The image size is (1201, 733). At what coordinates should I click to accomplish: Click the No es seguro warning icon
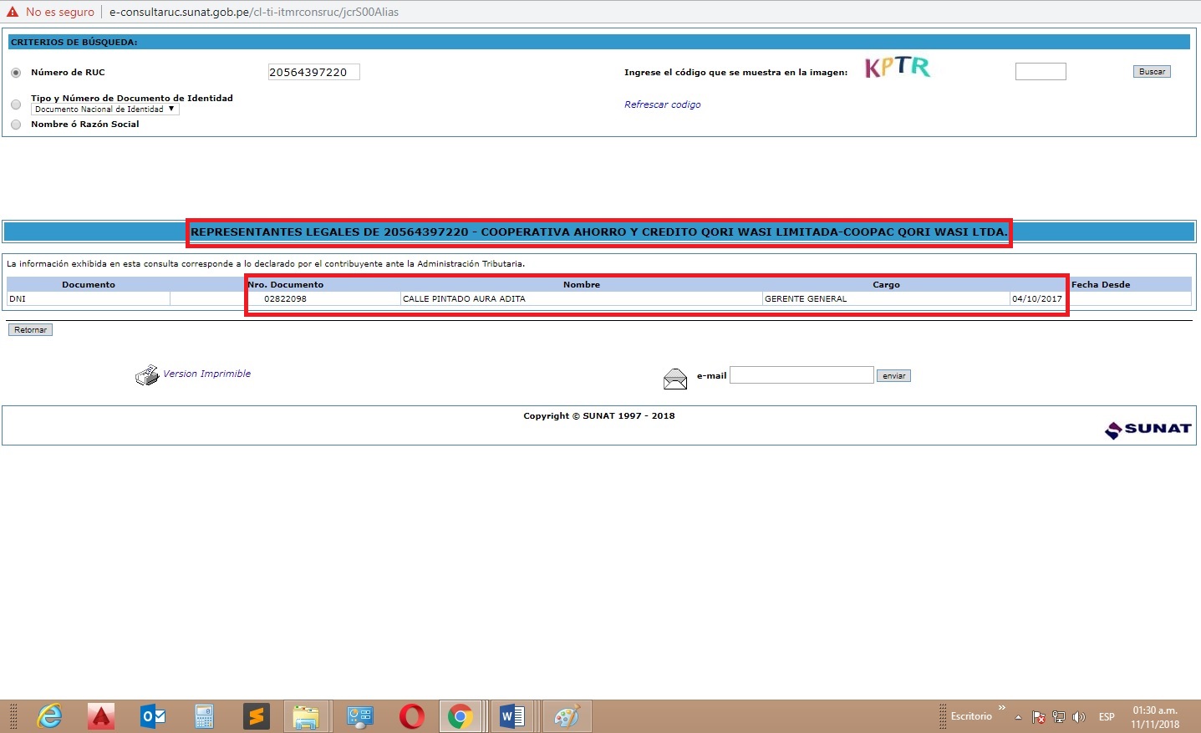point(13,12)
